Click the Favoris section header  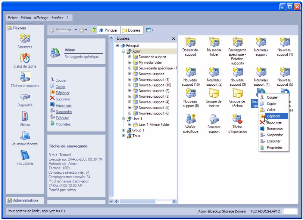pos(25,28)
